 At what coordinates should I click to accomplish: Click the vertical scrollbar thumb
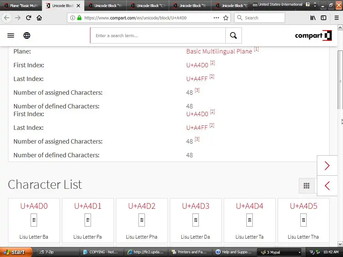(340, 80)
